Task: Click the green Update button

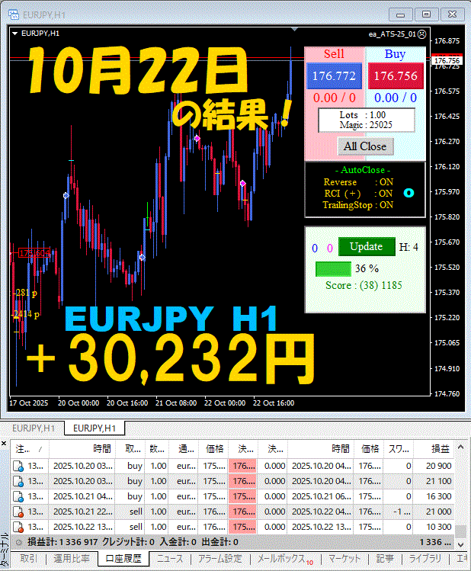Action: tap(367, 246)
